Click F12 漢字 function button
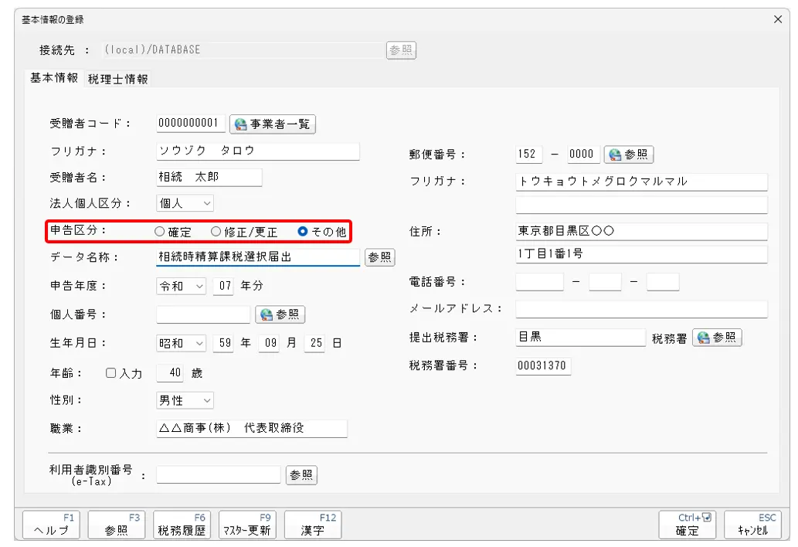Image resolution: width=798 pixels, height=547 pixels. 313,525
